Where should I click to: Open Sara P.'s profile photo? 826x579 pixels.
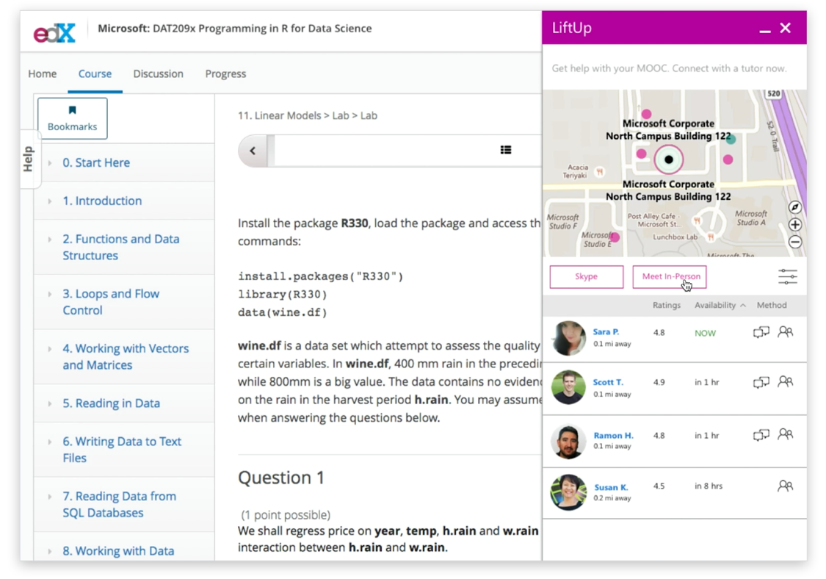click(x=568, y=338)
